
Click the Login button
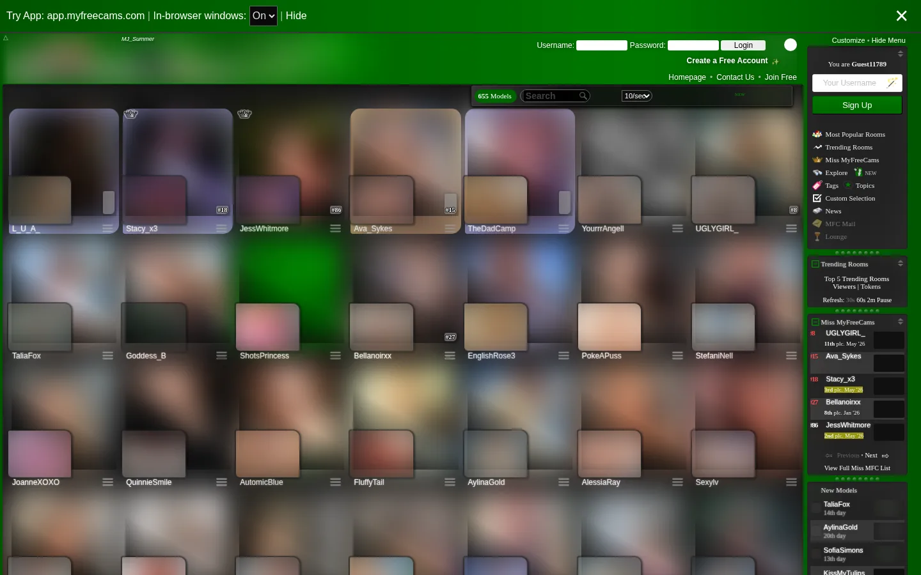[x=743, y=45]
